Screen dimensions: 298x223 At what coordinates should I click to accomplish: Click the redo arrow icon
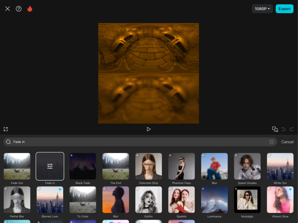292,129
